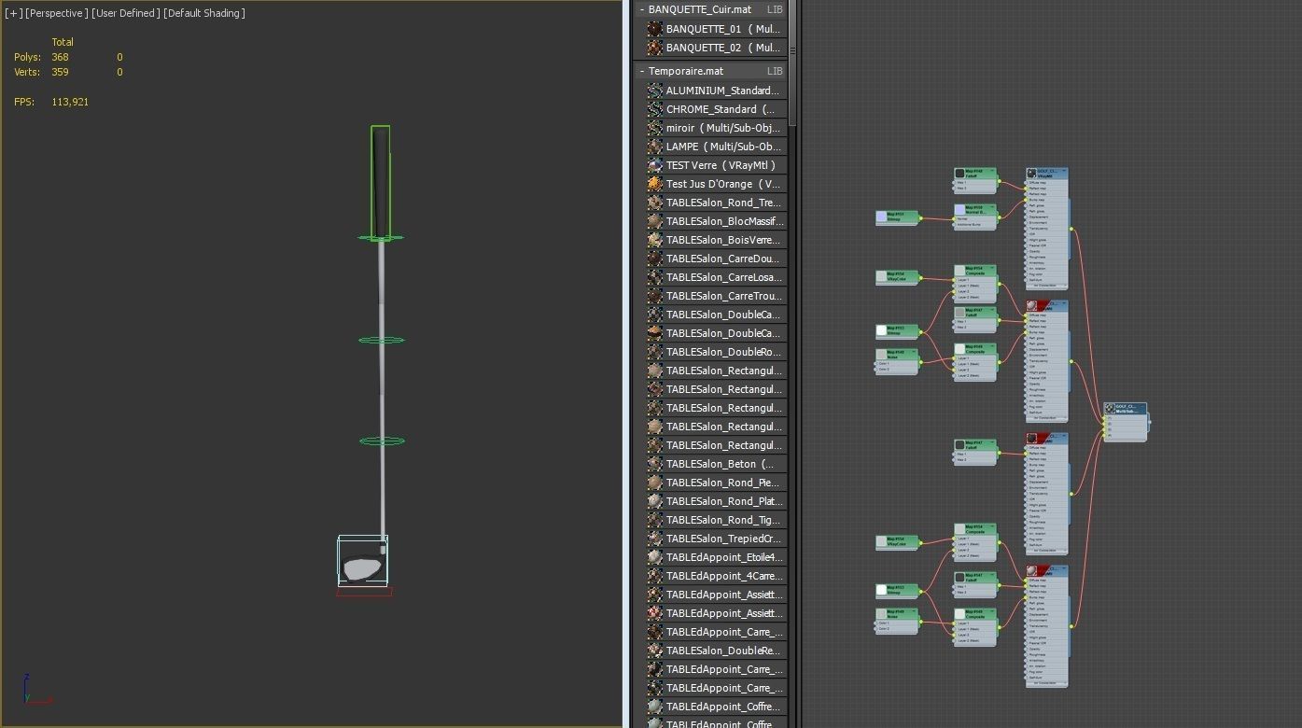The height and width of the screenshot is (728, 1302).
Task: Click the Normal input socket of Normal Bump
Action: point(954,218)
